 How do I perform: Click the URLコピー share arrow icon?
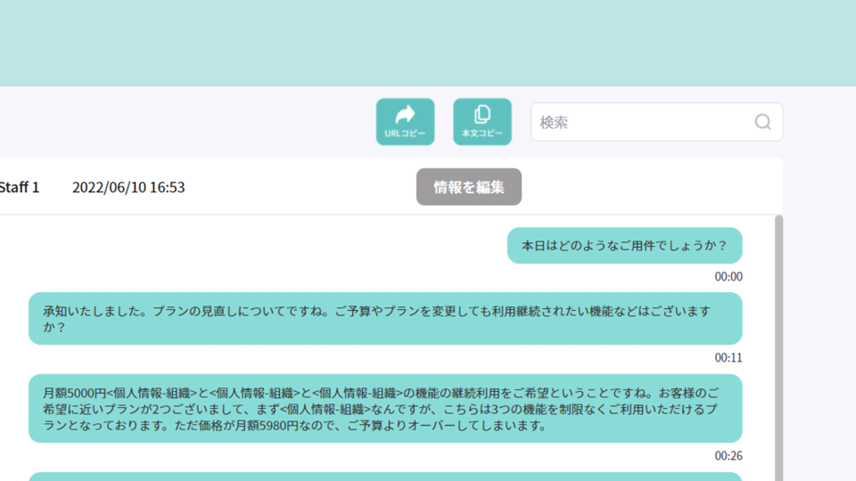[405, 114]
